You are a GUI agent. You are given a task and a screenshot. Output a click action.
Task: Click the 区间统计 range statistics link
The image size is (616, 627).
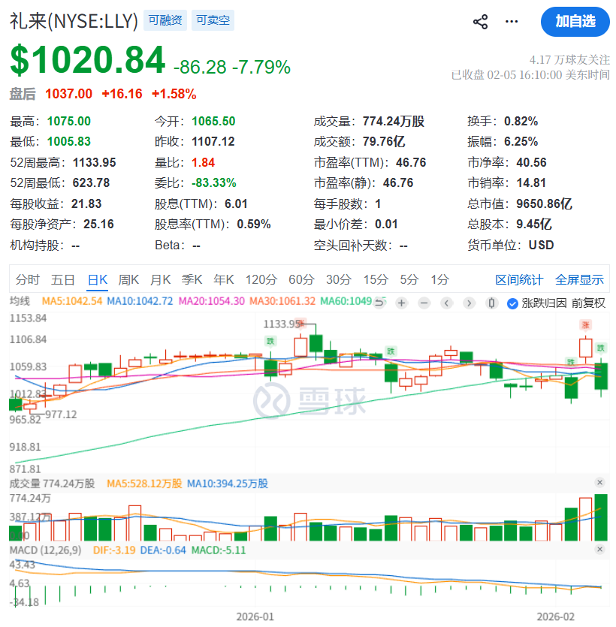coord(519,279)
